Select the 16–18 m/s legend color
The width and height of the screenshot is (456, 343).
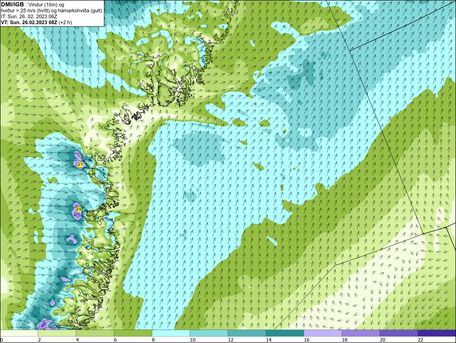pos(323,333)
